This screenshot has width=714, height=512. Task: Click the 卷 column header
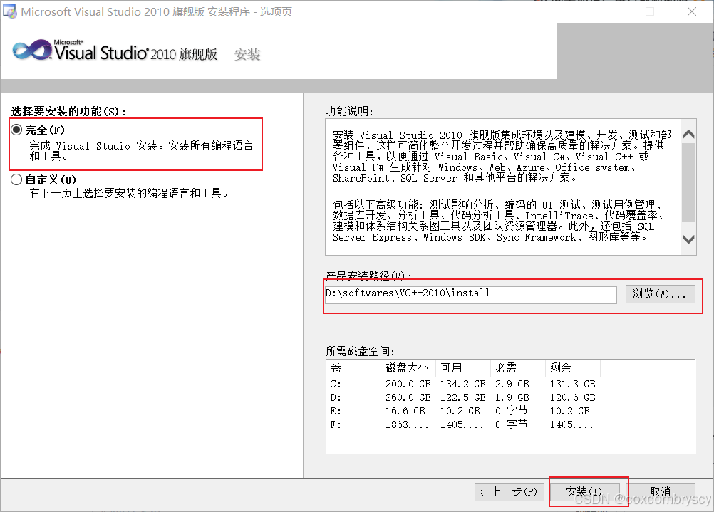click(x=353, y=367)
